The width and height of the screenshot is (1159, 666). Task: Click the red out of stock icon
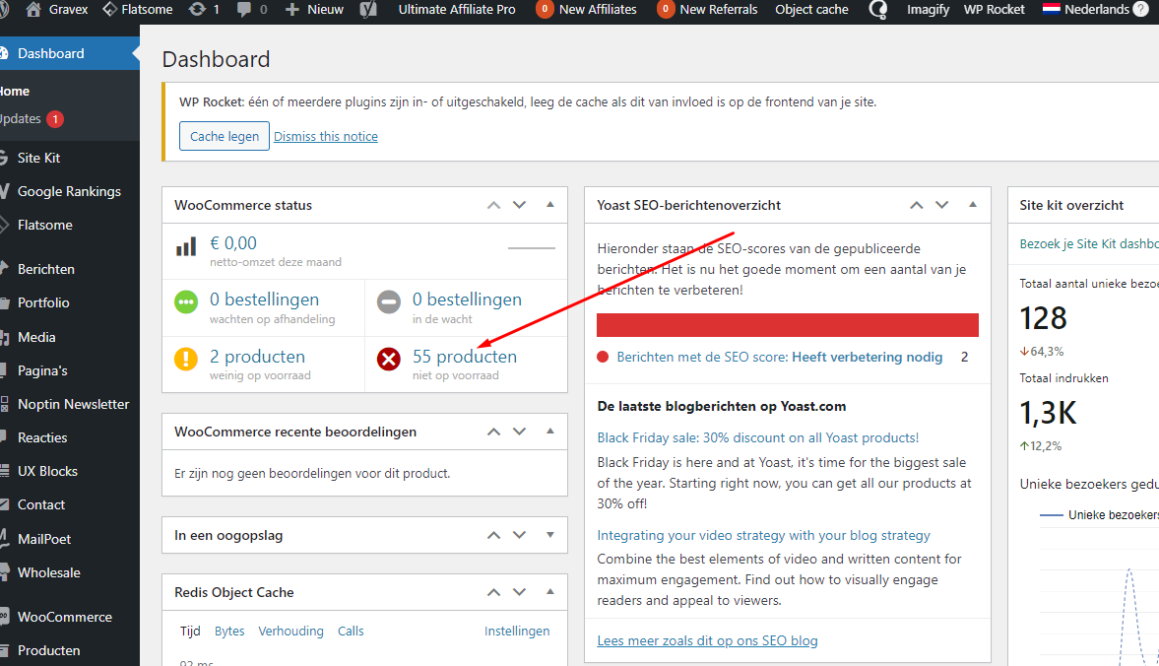[389, 359]
